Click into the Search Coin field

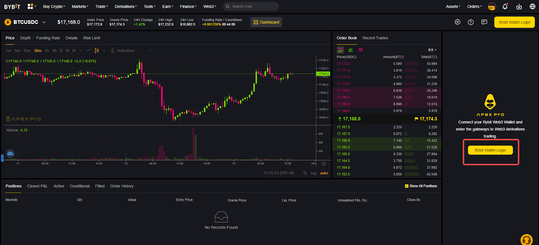[251, 6]
